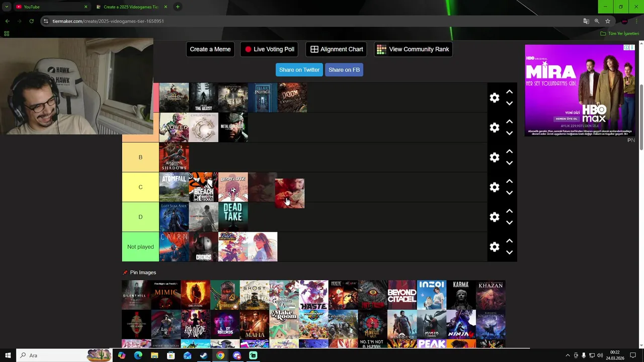Share the tier list on FB

pyautogui.click(x=344, y=70)
